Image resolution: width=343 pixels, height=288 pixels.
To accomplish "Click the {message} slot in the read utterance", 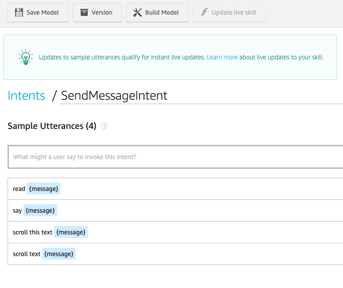I will click(43, 189).
